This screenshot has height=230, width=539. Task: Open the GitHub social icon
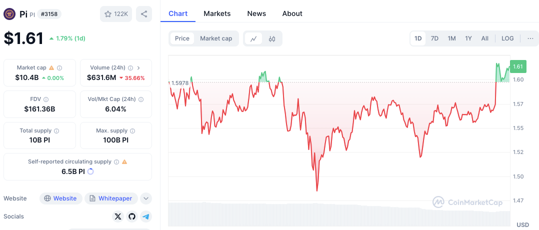(x=132, y=216)
